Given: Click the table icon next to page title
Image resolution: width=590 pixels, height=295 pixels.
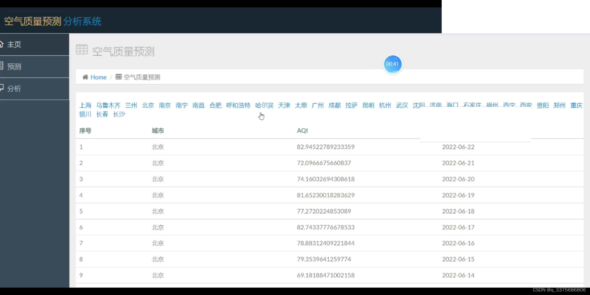Looking at the screenshot, I should (82, 50).
